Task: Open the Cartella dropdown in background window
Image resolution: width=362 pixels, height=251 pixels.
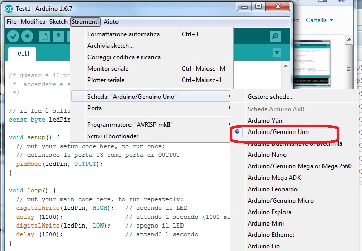Action: coord(319,20)
